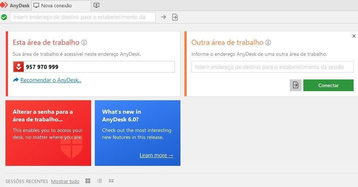Image resolution: width=358 pixels, height=187 pixels.
Task: Switch to the Nova conexão tab
Action: coord(61,5)
